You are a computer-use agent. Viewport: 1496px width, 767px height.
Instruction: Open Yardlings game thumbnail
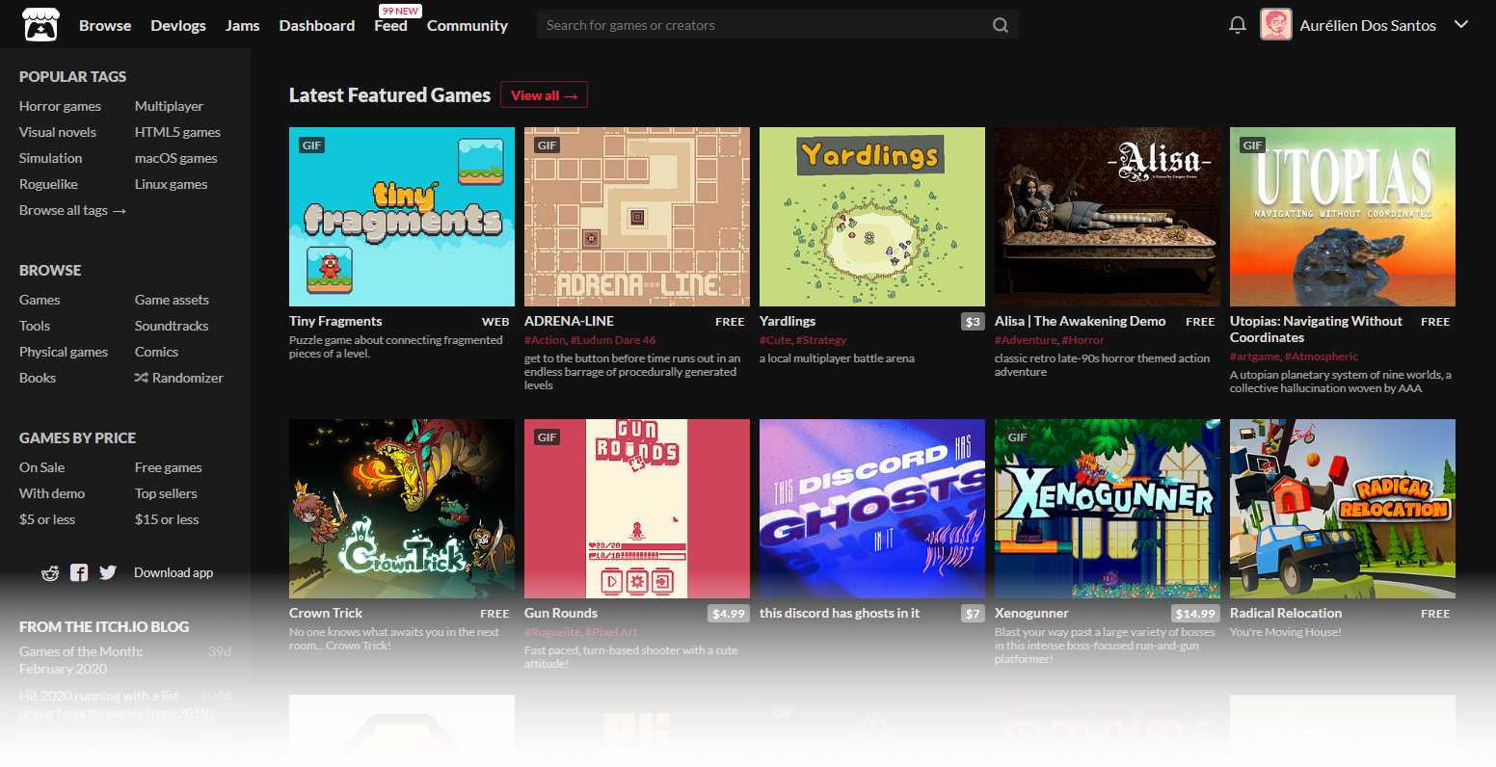(x=872, y=217)
